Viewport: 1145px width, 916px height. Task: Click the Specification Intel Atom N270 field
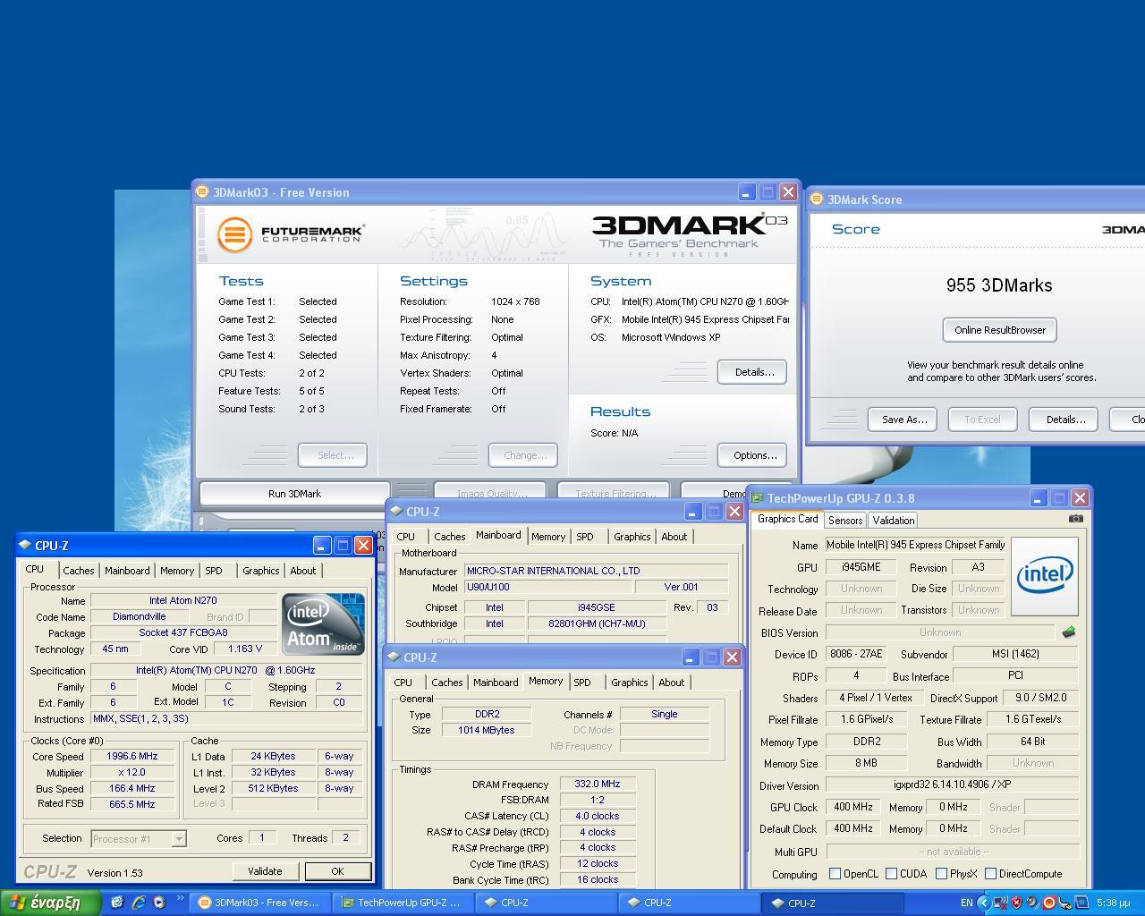point(225,670)
